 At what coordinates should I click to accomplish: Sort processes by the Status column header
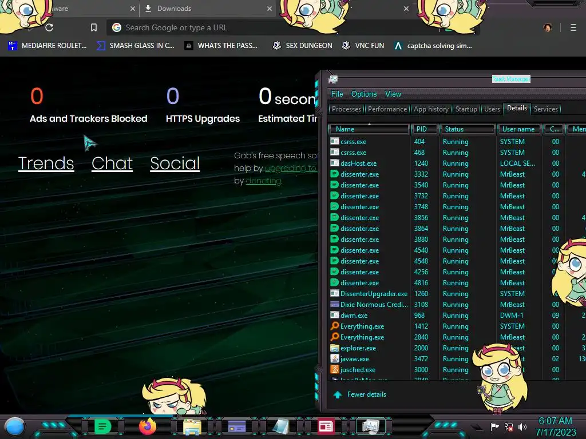pyautogui.click(x=467, y=129)
